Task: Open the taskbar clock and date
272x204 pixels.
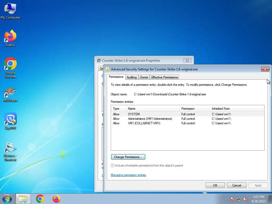Action: 258,199
